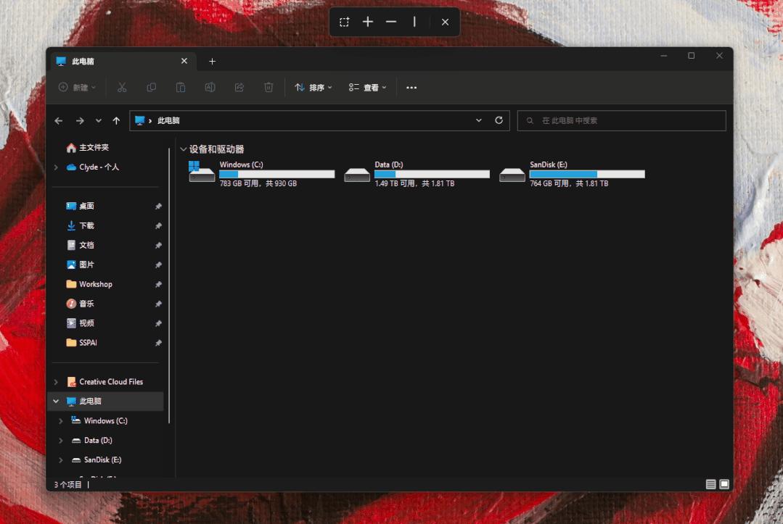Switch to large icons view in status bar
Viewport: 783px width, 524px height.
[723, 484]
